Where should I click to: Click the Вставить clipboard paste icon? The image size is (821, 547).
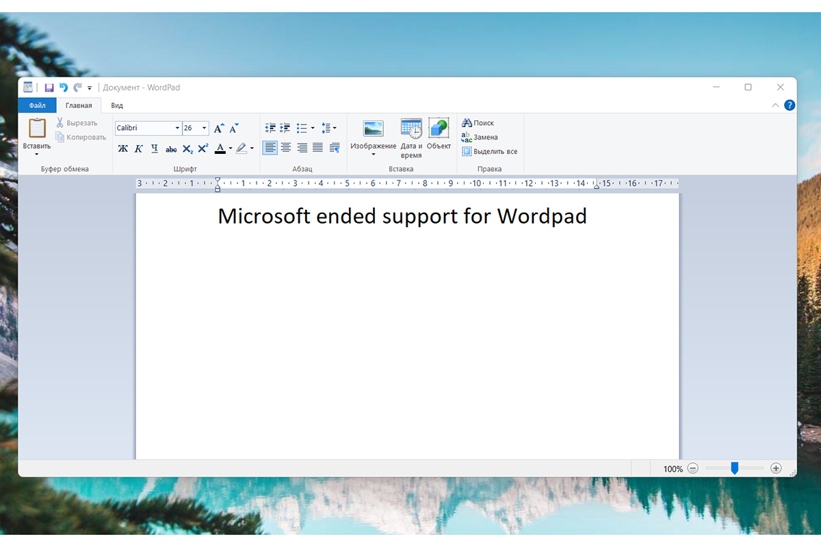37,128
